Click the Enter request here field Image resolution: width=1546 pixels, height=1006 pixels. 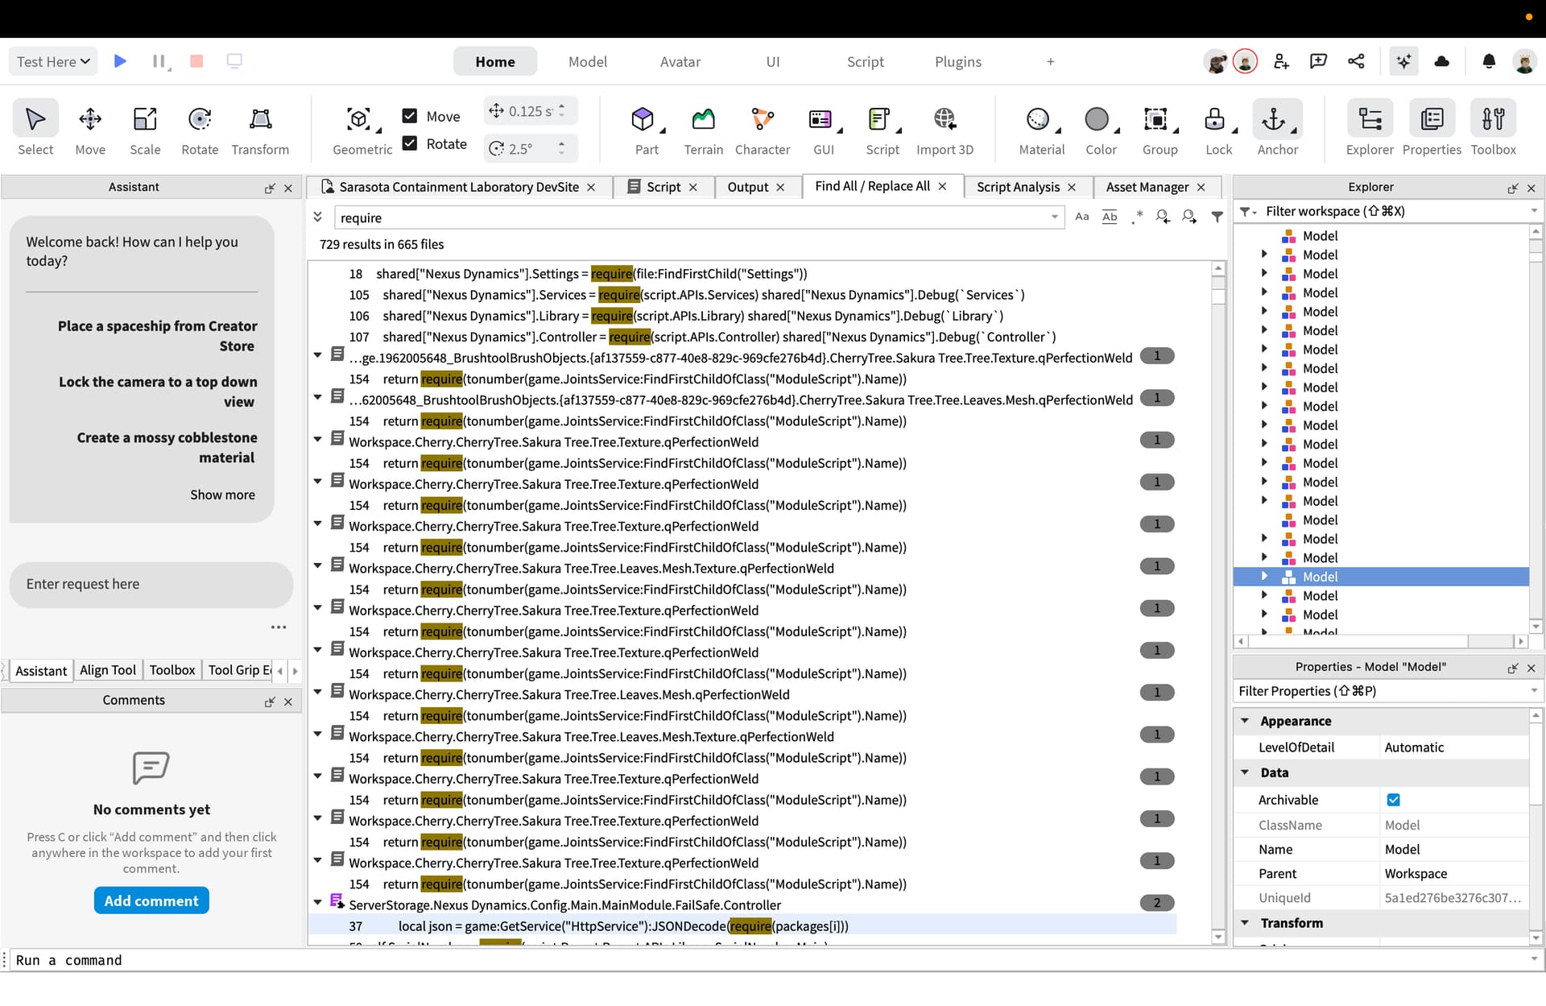click(151, 584)
